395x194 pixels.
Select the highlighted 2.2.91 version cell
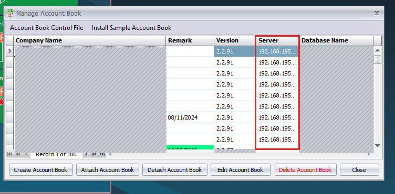[x=234, y=51]
